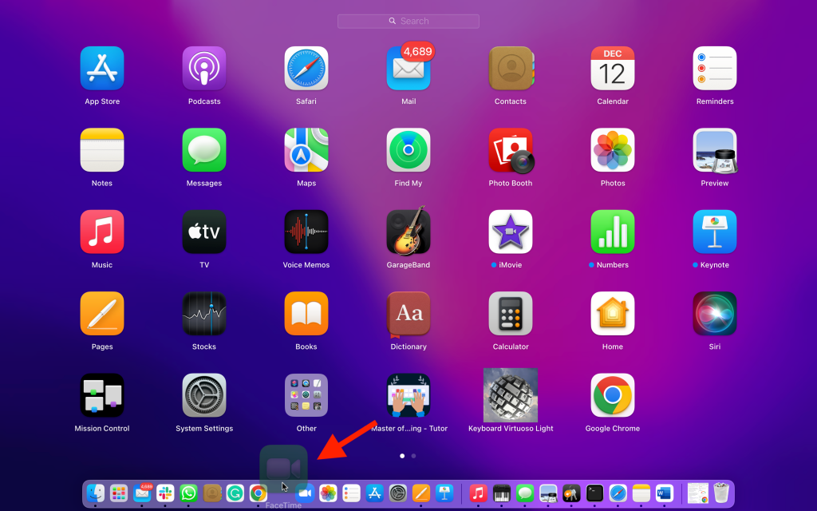This screenshot has width=817, height=511.
Task: Open Keynote in the Launchpad grid
Action: (715, 232)
